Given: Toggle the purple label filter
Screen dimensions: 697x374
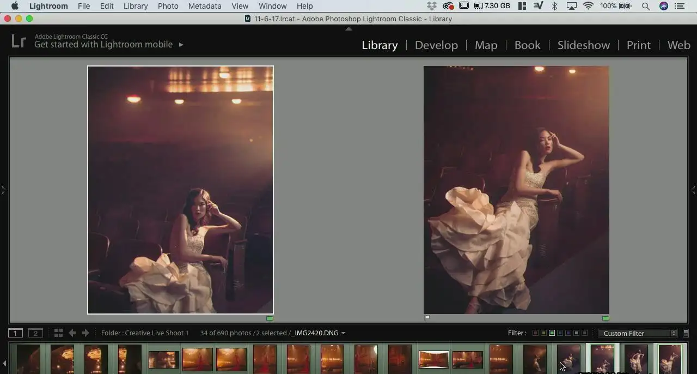Looking at the screenshot, I should coord(568,333).
